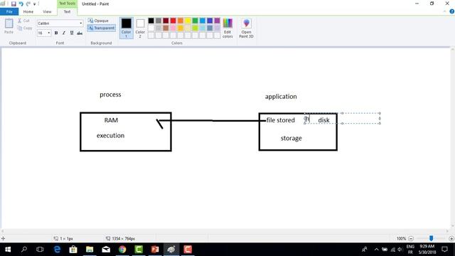Click the zoom in plus button
This screenshot has width=455, height=256.
pos(451,239)
